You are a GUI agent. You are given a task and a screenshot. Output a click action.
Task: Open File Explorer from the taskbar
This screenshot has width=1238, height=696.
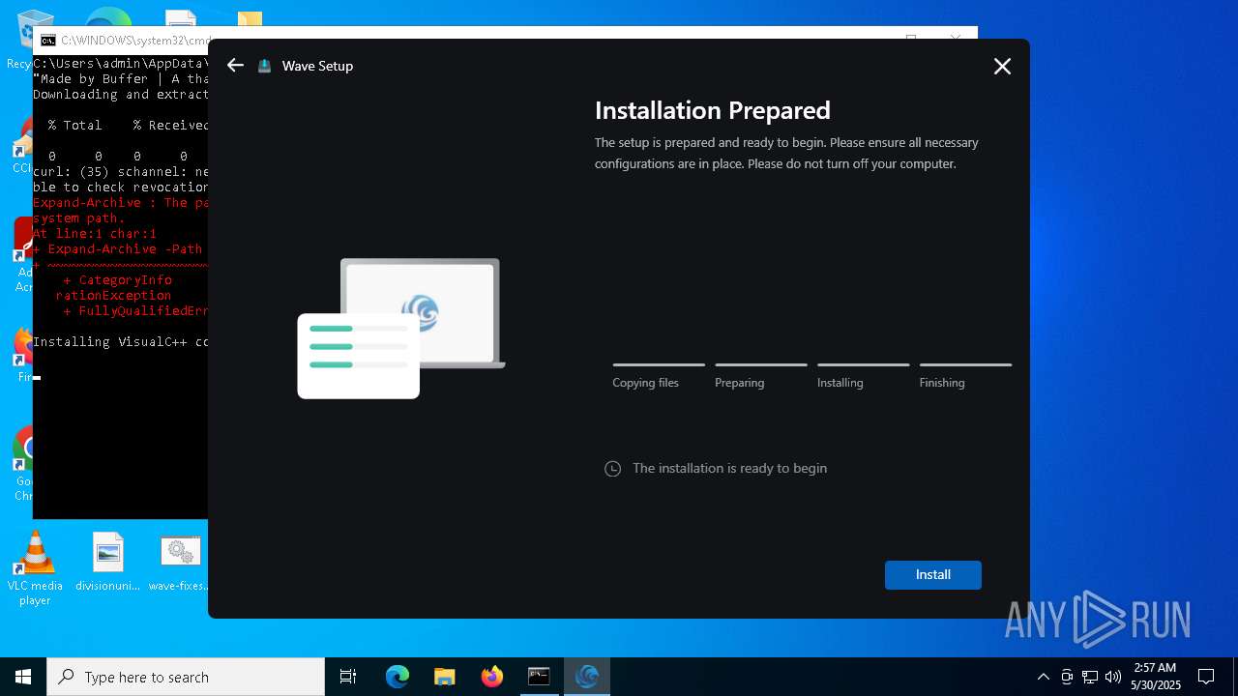coord(444,677)
